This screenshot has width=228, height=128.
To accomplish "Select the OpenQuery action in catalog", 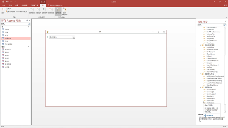I will pyautogui.click(x=211, y=54).
